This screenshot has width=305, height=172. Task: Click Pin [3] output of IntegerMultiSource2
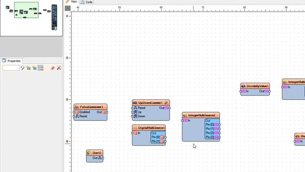(220, 137)
